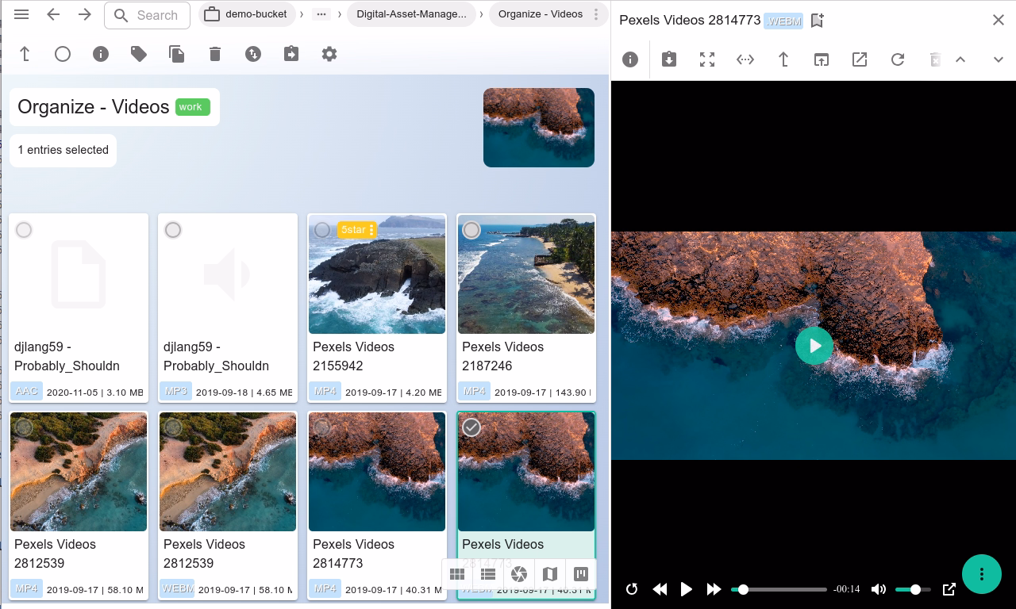Toggle the circle selection icon on the toolbar
The height and width of the screenshot is (609, 1016).
pos(63,54)
